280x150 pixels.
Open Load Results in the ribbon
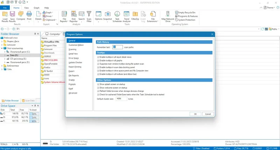(5, 16)
